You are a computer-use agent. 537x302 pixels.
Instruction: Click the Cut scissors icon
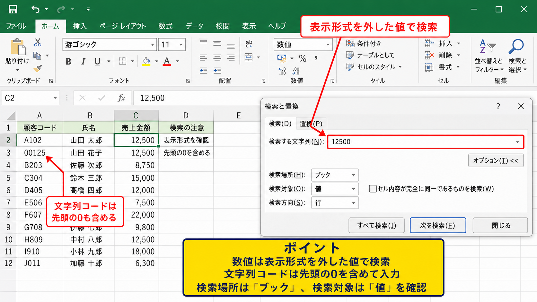pos(38,42)
